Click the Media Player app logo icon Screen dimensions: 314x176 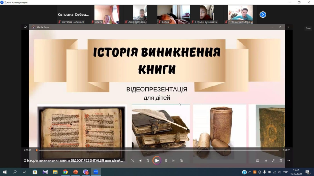coord(33,27)
